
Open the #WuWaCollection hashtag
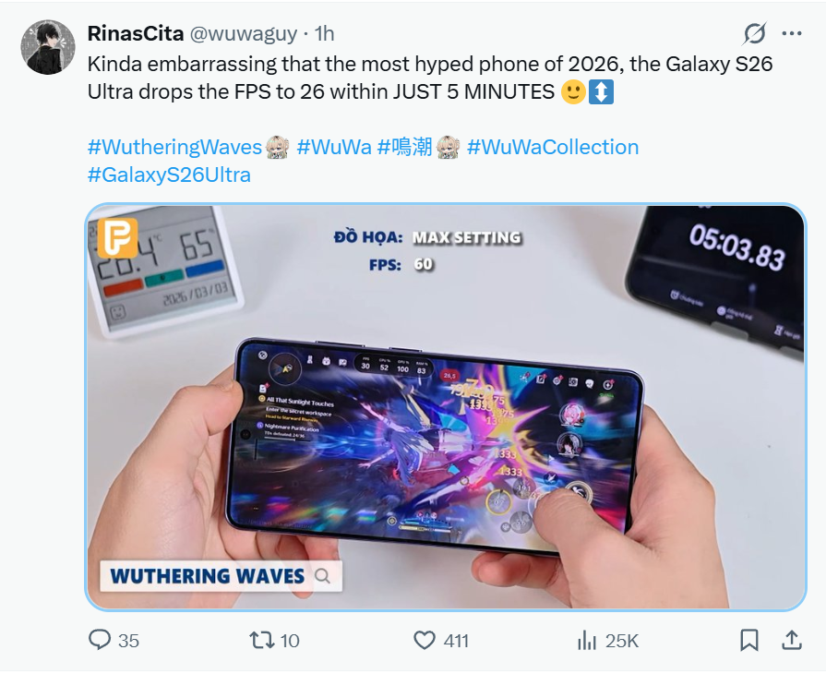click(x=553, y=147)
